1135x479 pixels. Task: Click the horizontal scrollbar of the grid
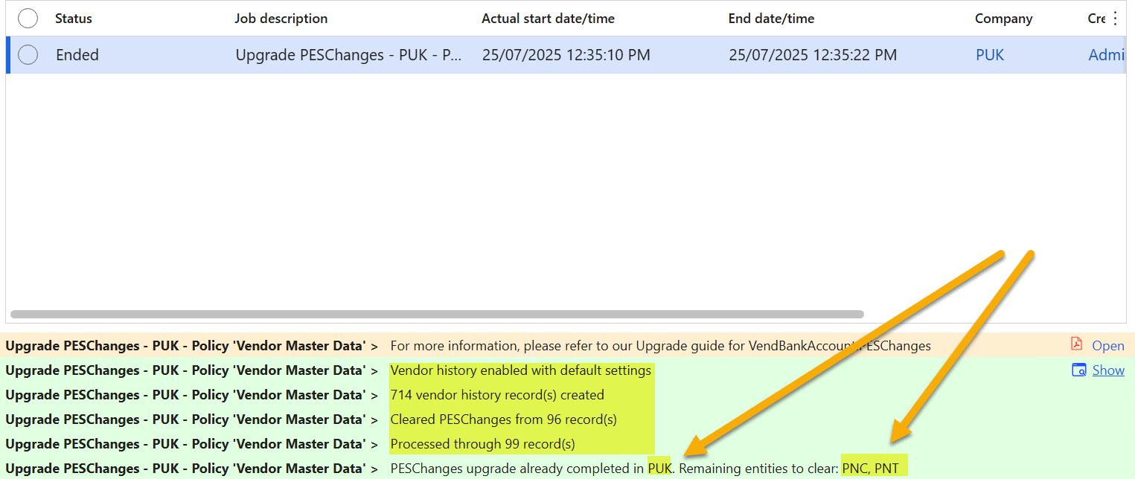tap(437, 314)
